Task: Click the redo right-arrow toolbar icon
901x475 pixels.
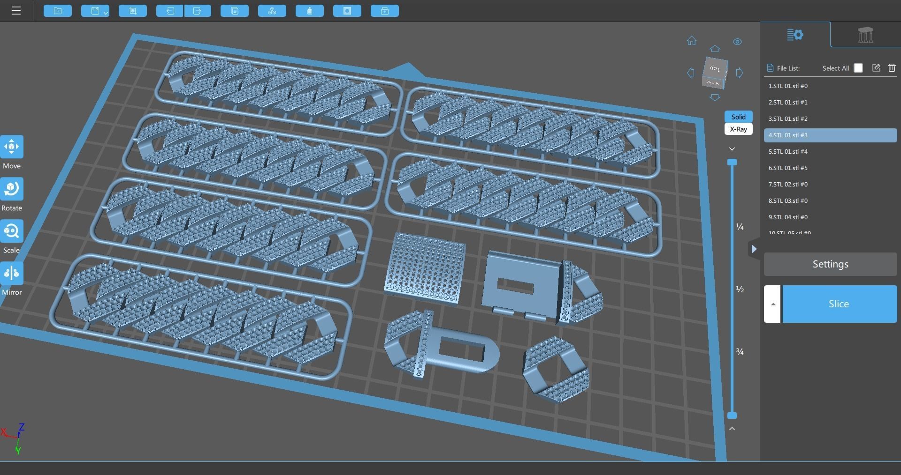Action: point(198,11)
